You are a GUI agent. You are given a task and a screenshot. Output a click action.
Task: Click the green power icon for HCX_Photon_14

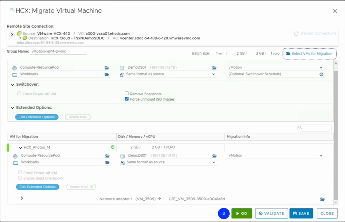113,147
